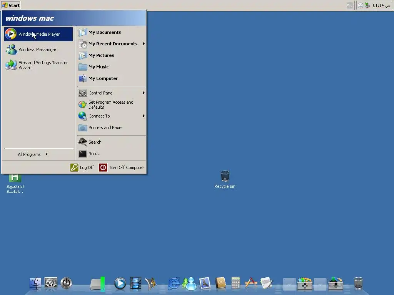Open the dock box with colorful icons
The height and width of the screenshot is (295, 394).
point(305,283)
